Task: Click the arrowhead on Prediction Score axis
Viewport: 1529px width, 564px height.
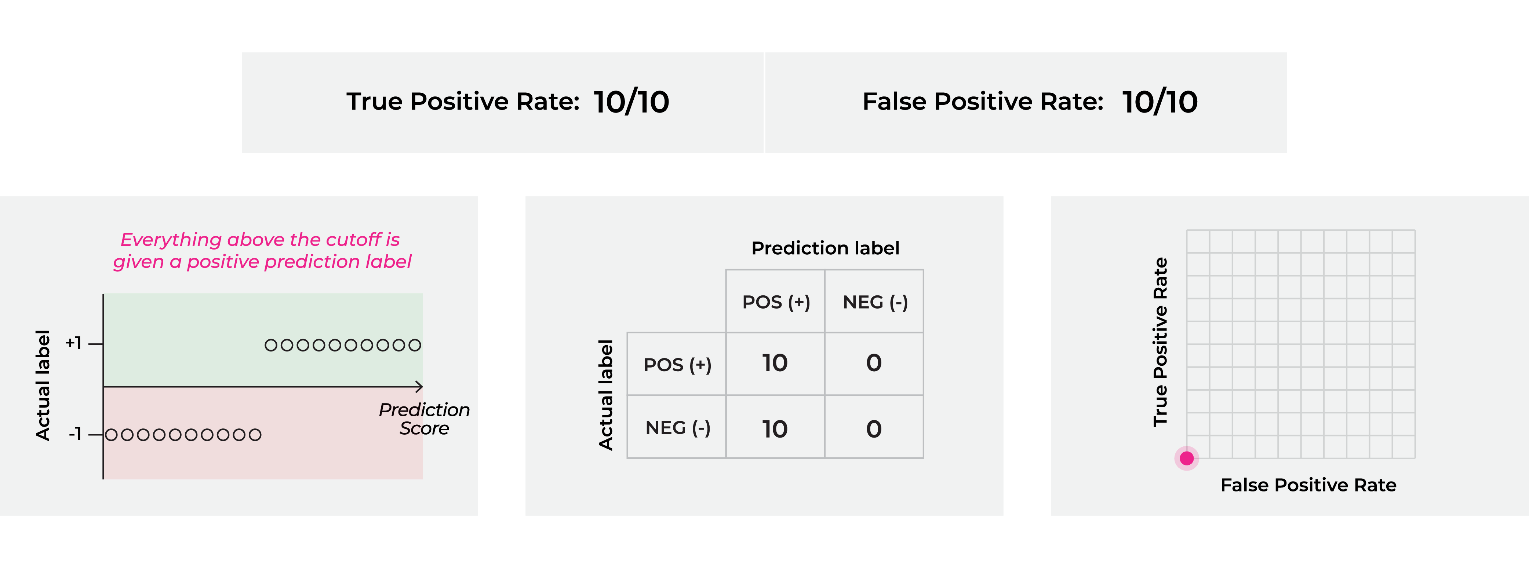Action: point(419,387)
